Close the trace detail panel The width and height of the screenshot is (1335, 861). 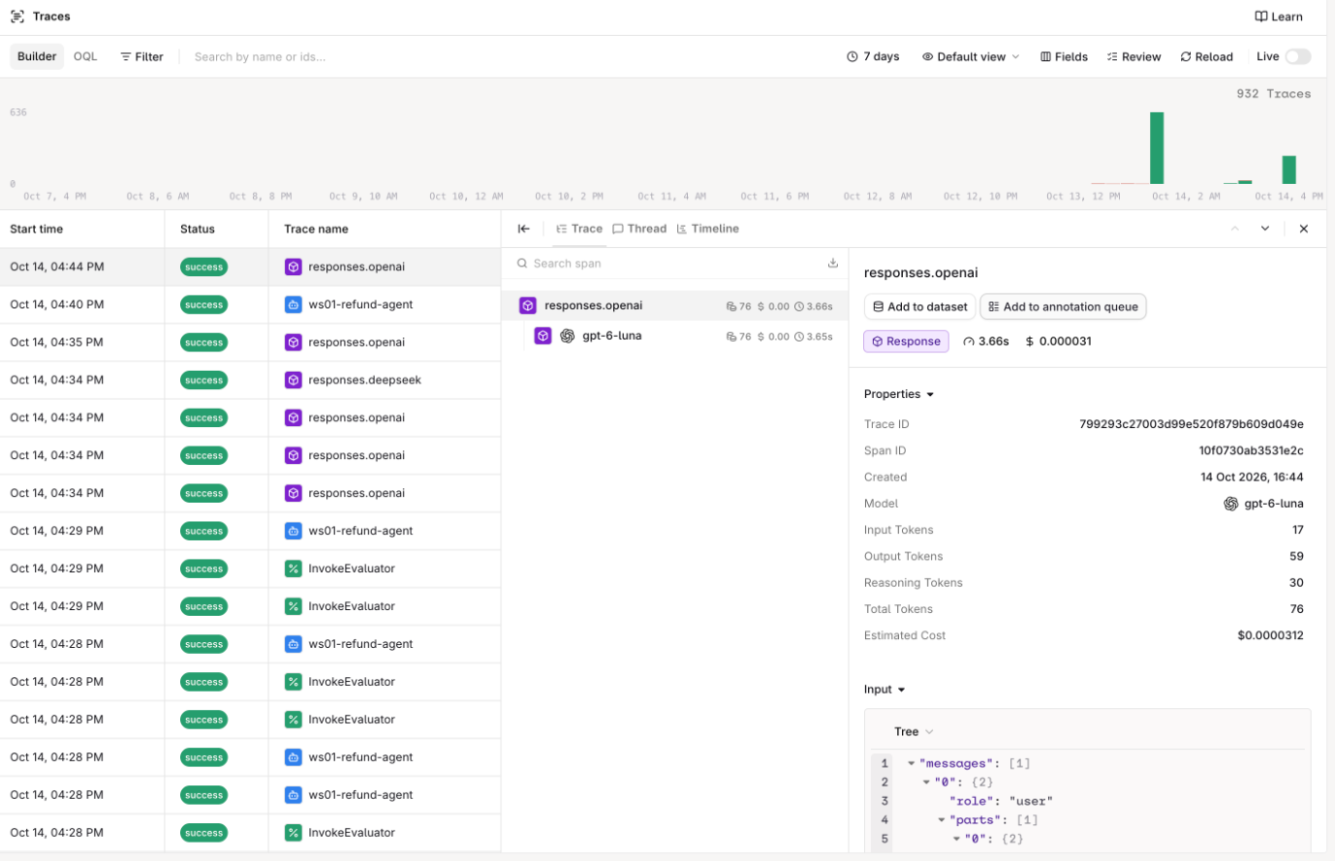tap(1304, 229)
